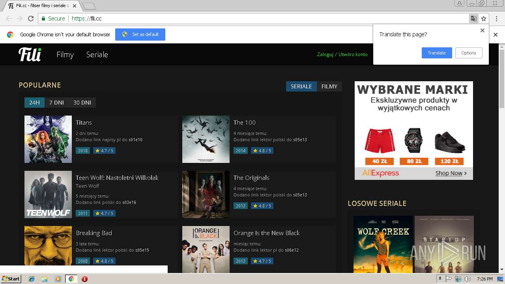Click the Teen Wolf 2011 year badge
Viewport: 505px width, 284px height.
[83, 214]
